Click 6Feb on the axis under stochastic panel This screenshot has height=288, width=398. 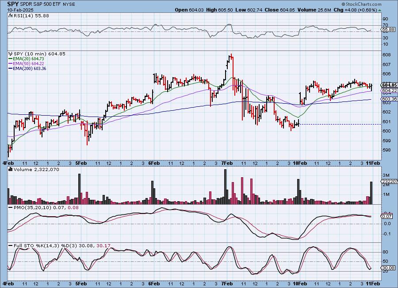click(x=154, y=284)
